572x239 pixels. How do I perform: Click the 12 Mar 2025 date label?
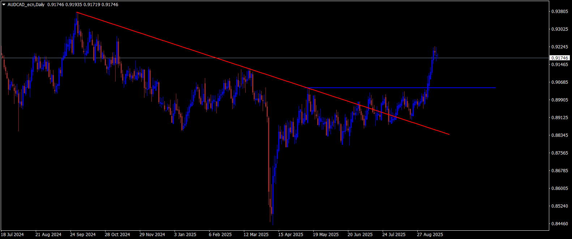[x=256, y=235]
